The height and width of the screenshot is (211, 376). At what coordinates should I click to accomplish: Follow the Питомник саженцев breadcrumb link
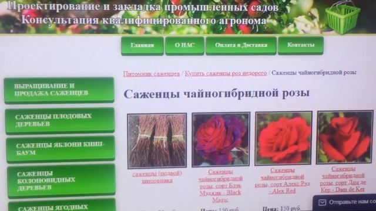(x=152, y=74)
